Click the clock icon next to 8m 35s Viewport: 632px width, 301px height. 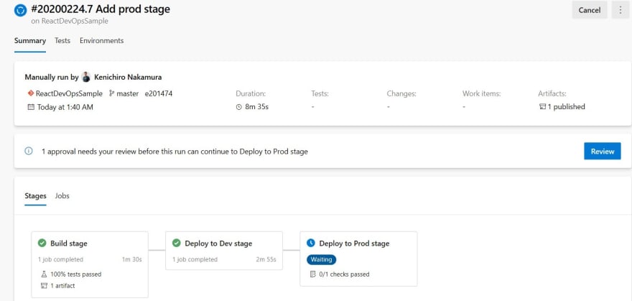click(x=239, y=107)
